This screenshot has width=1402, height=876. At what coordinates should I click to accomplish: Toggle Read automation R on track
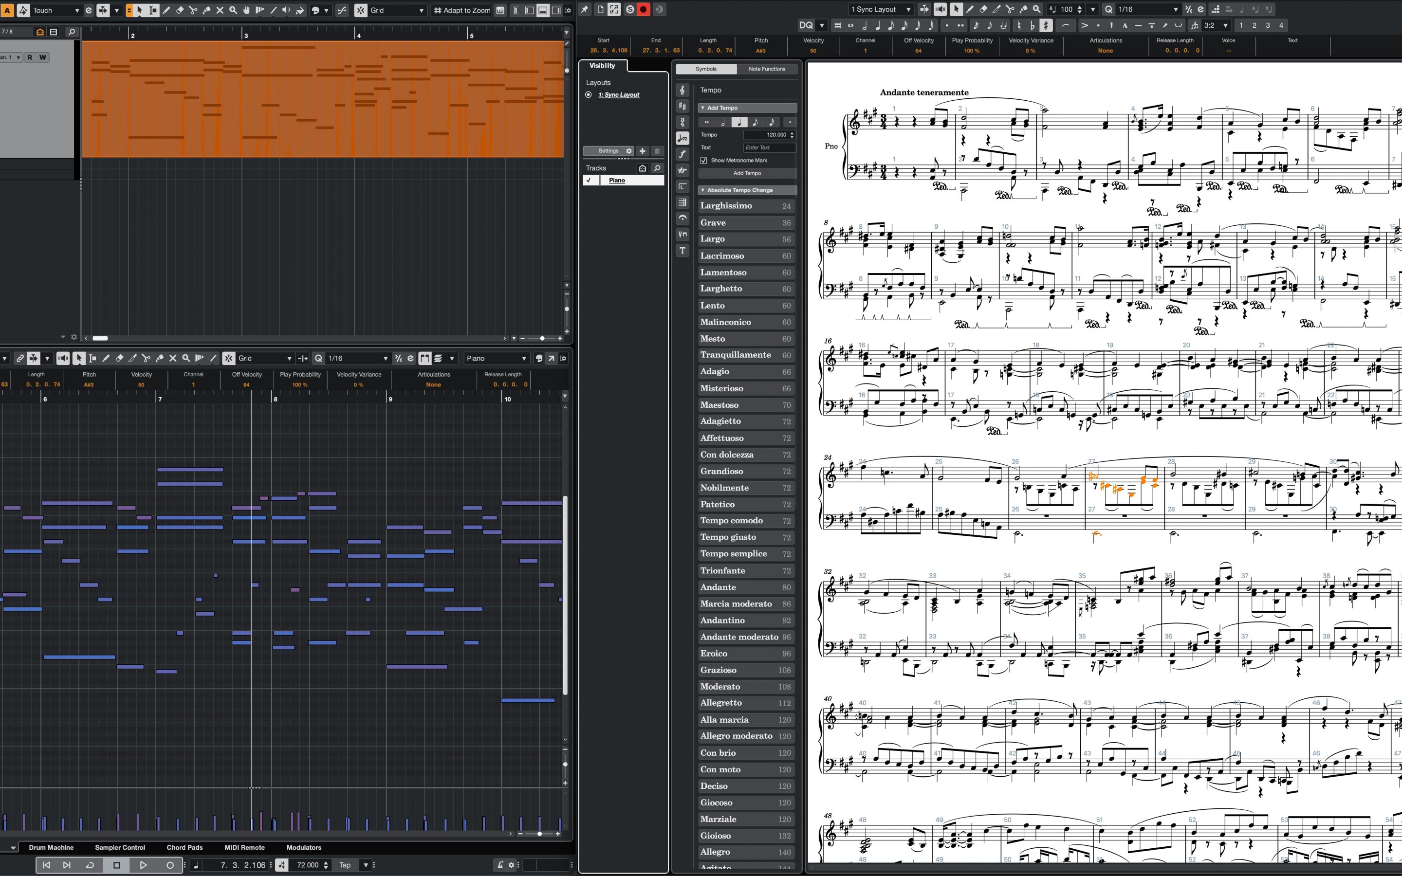pyautogui.click(x=29, y=57)
